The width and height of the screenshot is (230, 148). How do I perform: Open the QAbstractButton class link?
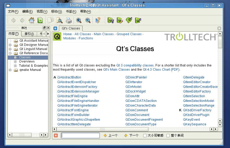click(69, 77)
